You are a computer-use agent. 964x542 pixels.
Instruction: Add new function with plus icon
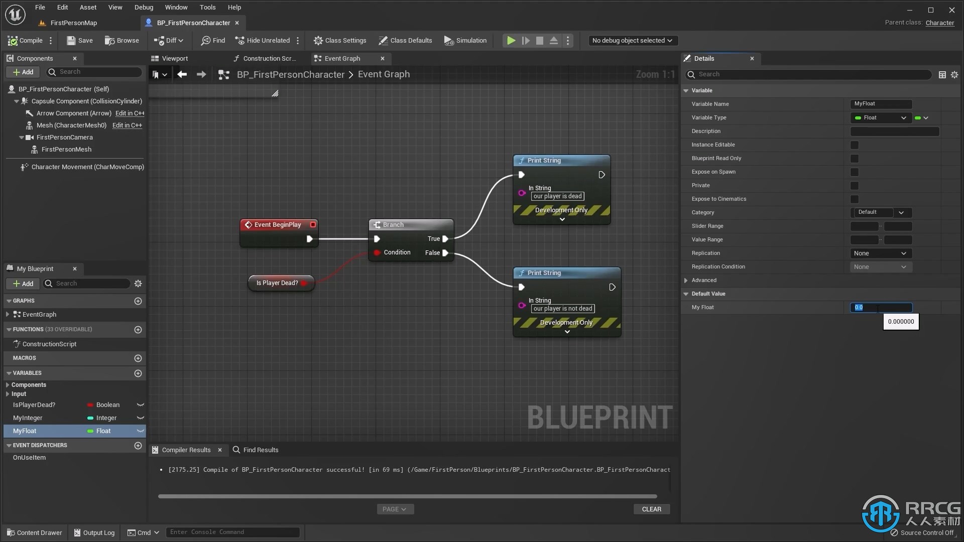point(138,330)
